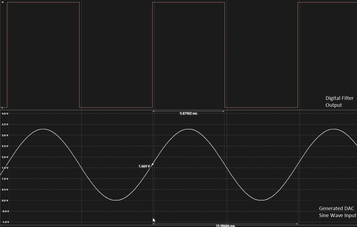
Task: Click the -1.0 V axis label
Action: point(5,222)
